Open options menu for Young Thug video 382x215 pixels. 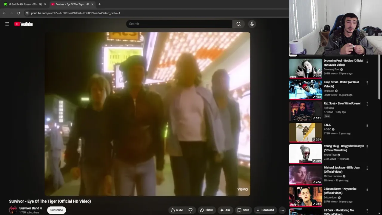[367, 147]
